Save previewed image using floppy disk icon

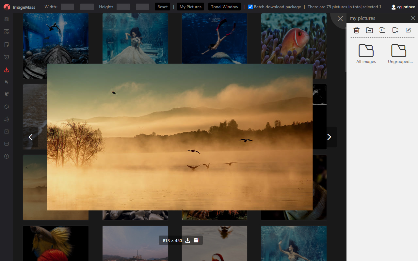[196, 240]
